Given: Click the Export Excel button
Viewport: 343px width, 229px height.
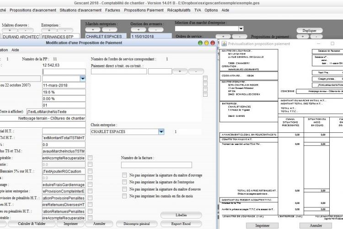Looking at the screenshot, I should [x=181, y=224].
